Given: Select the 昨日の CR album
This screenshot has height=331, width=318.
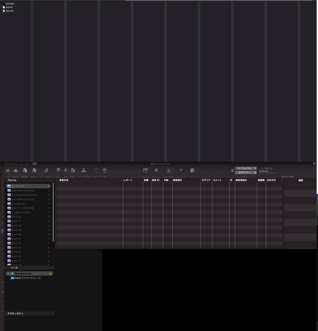Looking at the screenshot, I should pyautogui.click(x=28, y=217).
